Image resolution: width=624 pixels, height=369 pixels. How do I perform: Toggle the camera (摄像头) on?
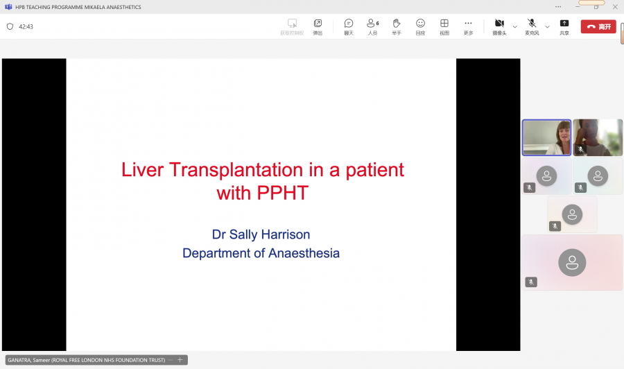coord(499,26)
